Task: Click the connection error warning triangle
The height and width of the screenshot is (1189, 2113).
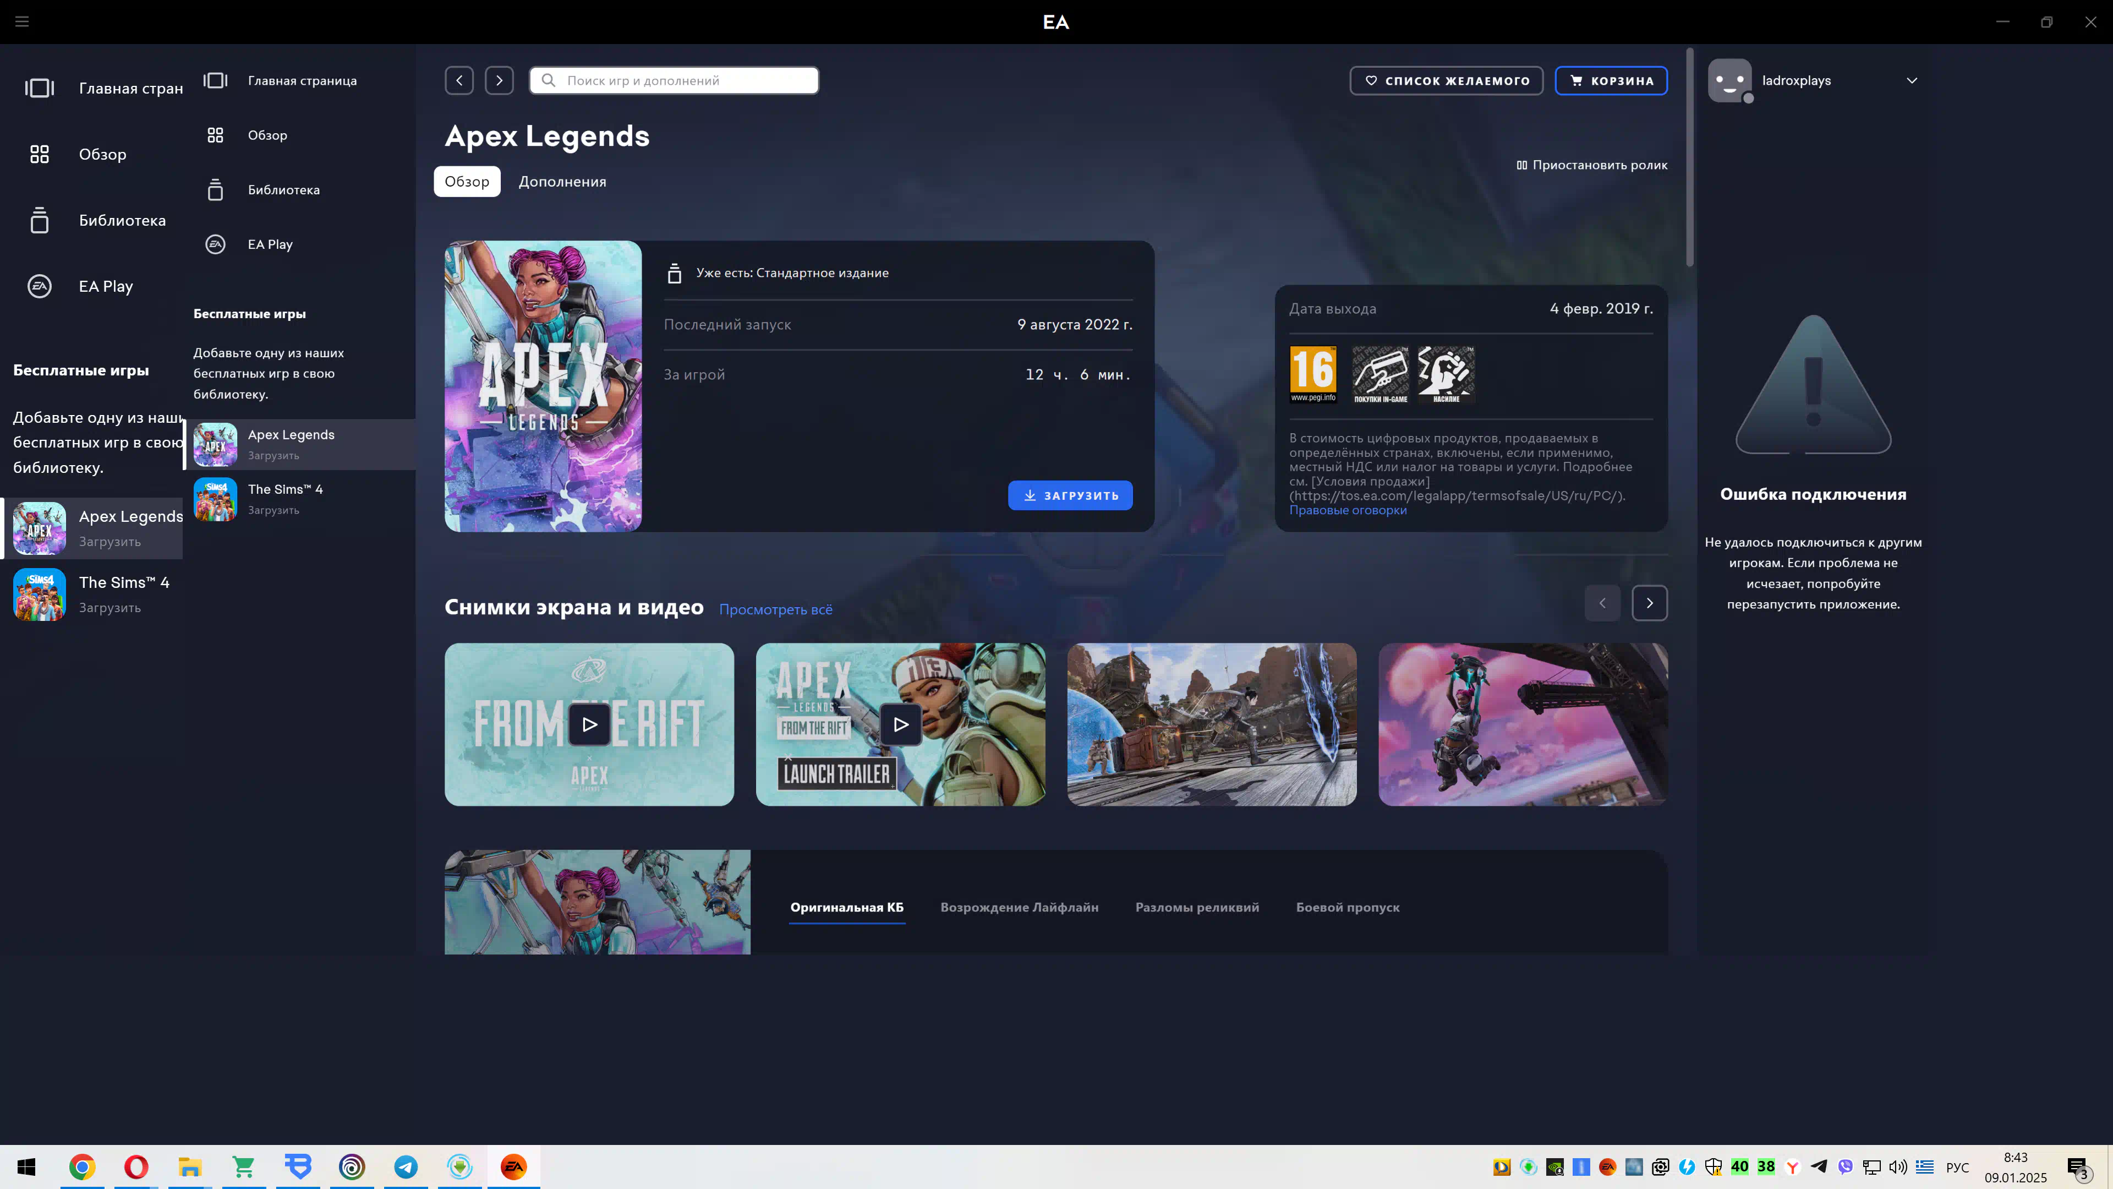Action: 1813,385
